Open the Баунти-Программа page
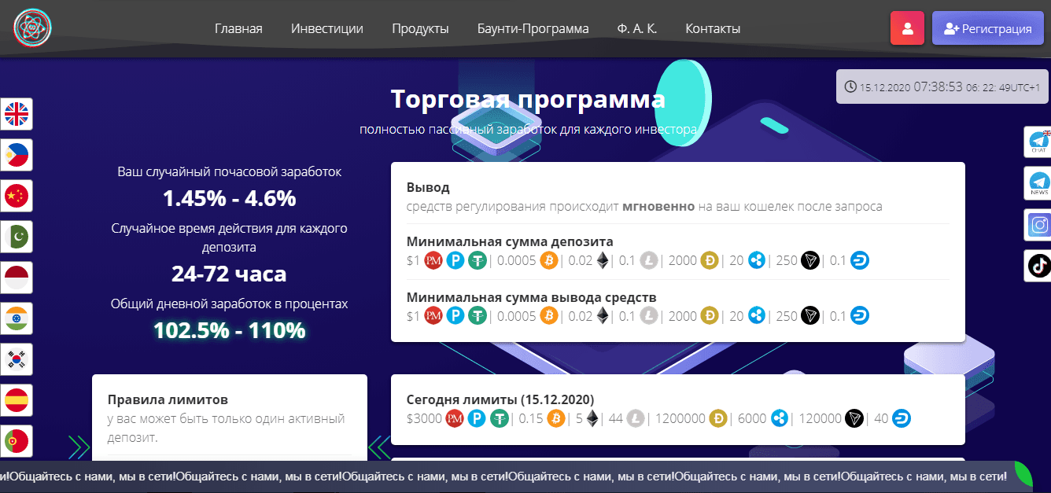 click(x=533, y=29)
